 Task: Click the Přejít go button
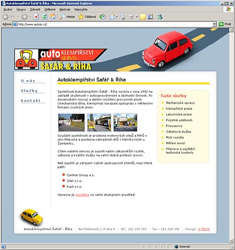tap(225, 24)
